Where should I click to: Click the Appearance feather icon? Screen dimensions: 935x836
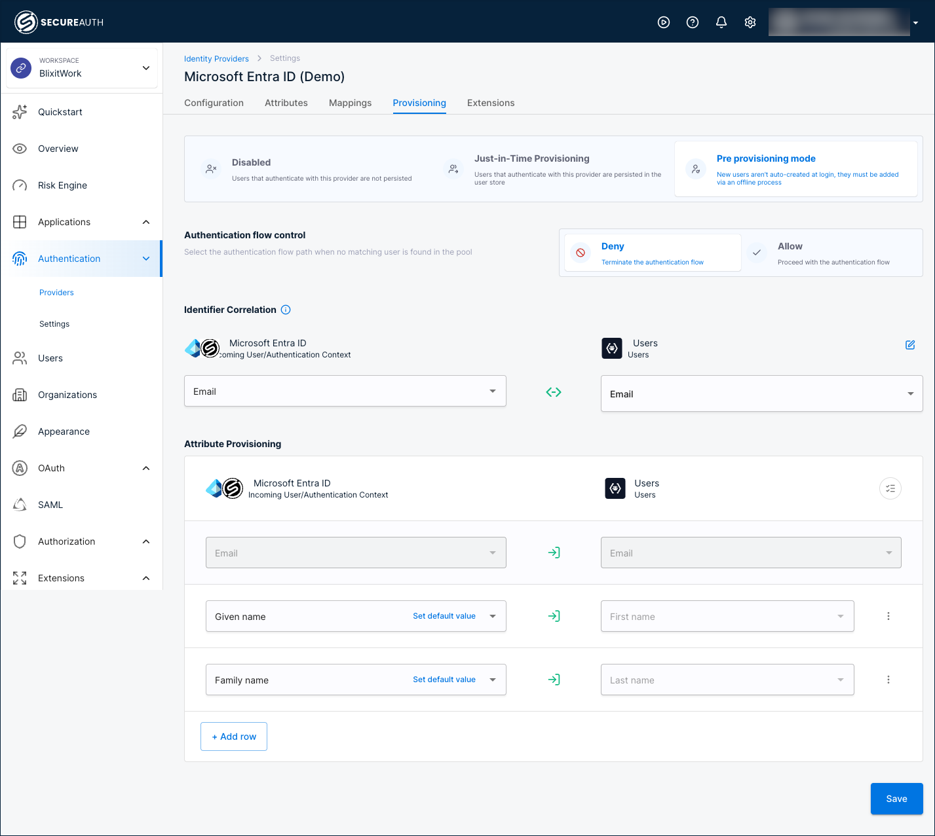tap(20, 431)
